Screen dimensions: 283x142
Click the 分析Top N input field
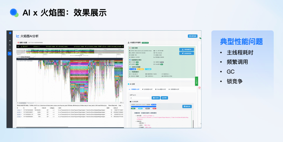tap(140, 98)
